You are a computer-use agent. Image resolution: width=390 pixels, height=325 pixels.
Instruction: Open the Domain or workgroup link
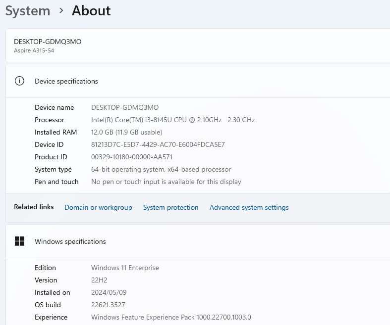(98, 207)
